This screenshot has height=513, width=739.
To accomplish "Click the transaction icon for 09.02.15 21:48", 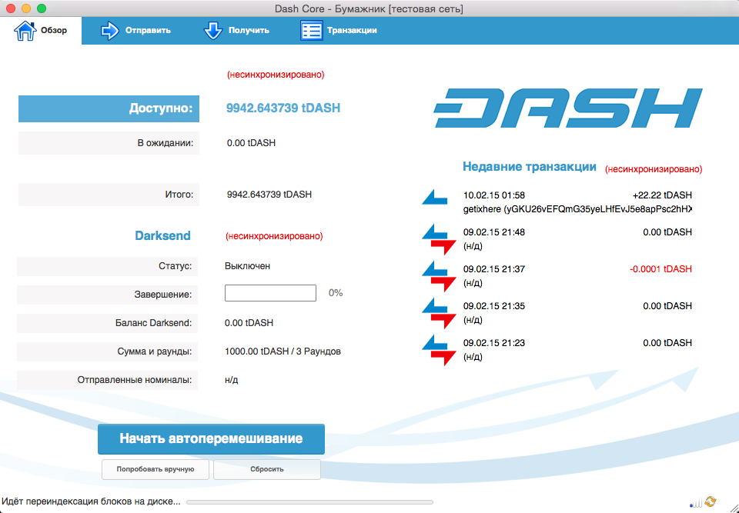I will [x=439, y=239].
